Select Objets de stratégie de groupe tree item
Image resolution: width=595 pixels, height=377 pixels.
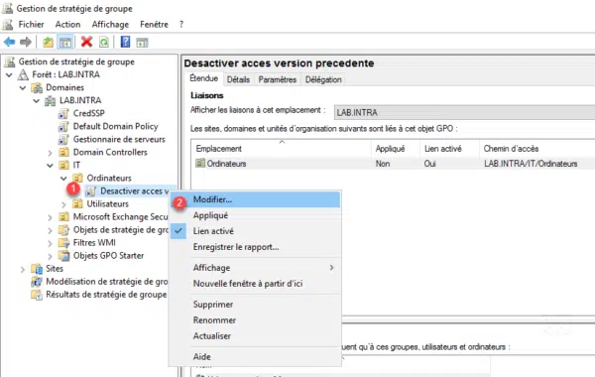[x=121, y=230]
